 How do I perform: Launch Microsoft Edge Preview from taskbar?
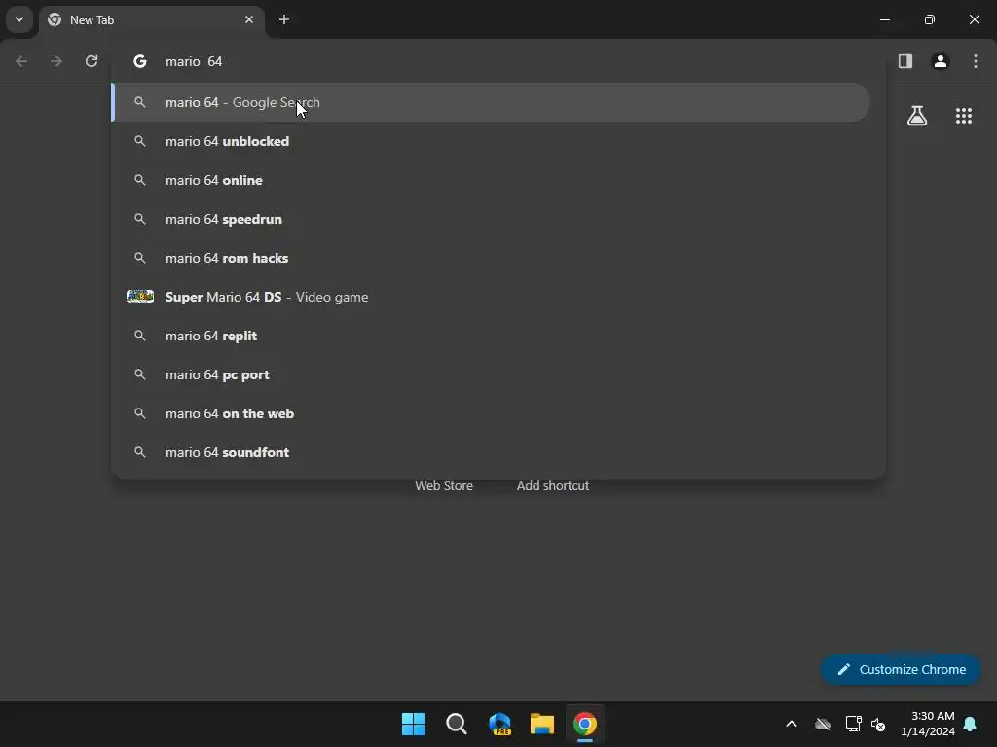(499, 724)
